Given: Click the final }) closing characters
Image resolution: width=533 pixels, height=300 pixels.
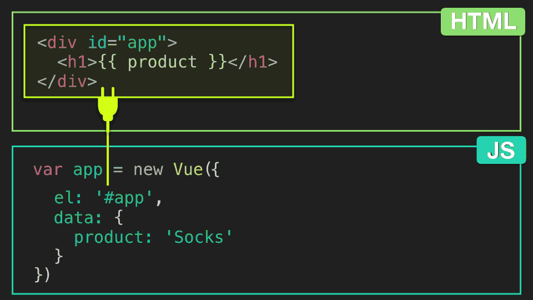Looking at the screenshot, I should click(x=42, y=275).
